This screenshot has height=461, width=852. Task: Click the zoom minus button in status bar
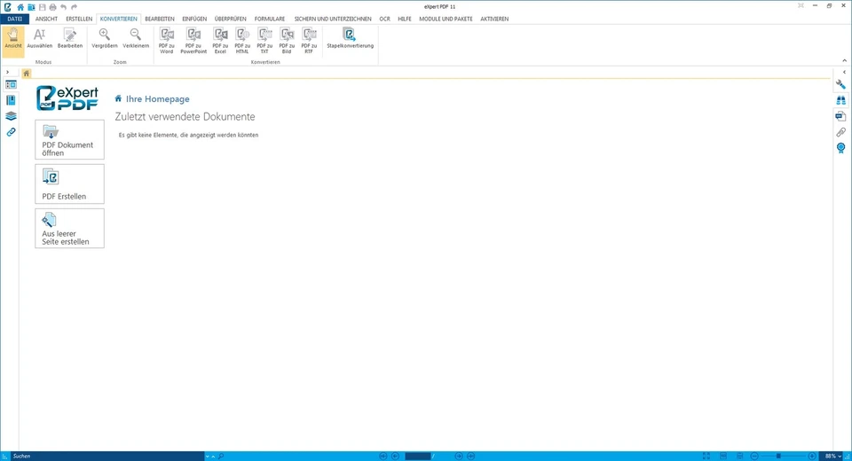(x=754, y=456)
